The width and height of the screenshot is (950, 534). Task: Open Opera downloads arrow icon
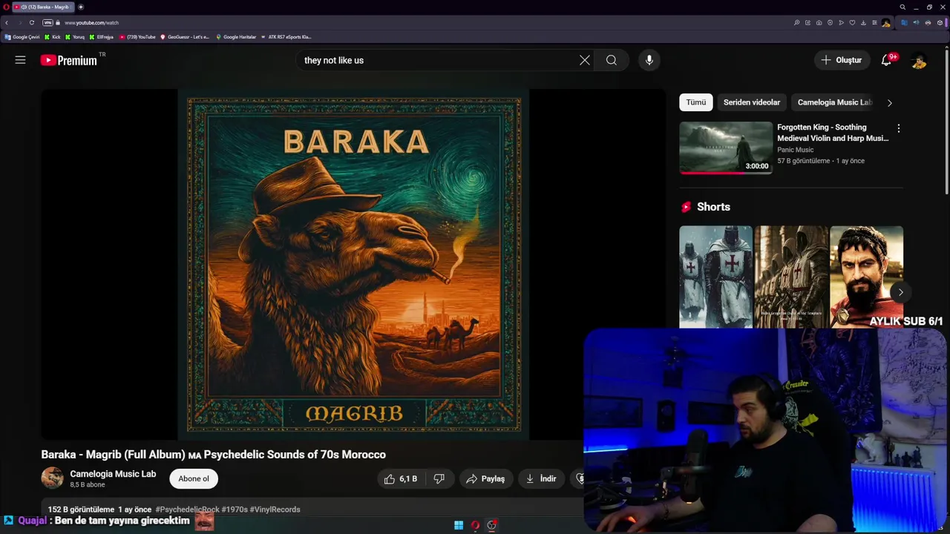(863, 22)
